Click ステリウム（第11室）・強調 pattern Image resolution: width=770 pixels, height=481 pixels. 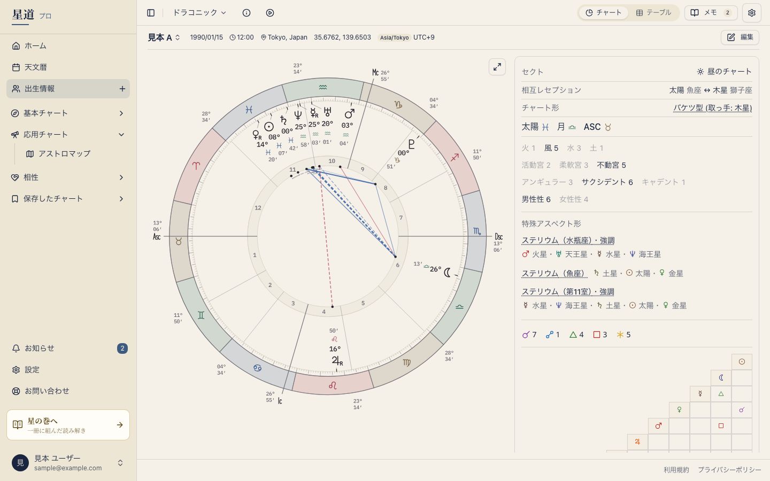click(568, 292)
